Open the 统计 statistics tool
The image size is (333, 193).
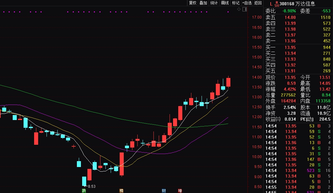point(214,3)
